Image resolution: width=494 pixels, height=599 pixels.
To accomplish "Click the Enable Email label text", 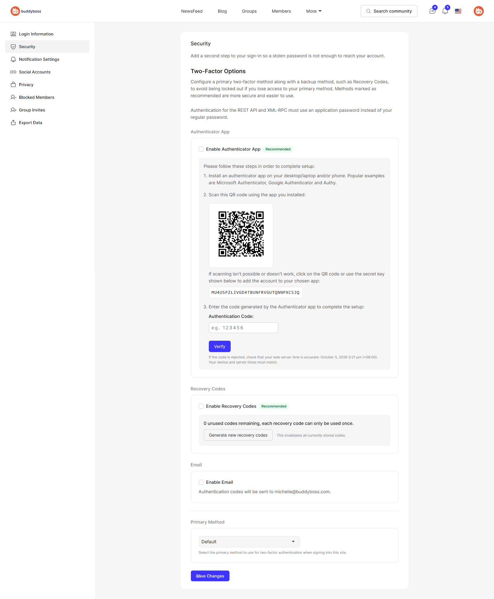I will 219,482.
